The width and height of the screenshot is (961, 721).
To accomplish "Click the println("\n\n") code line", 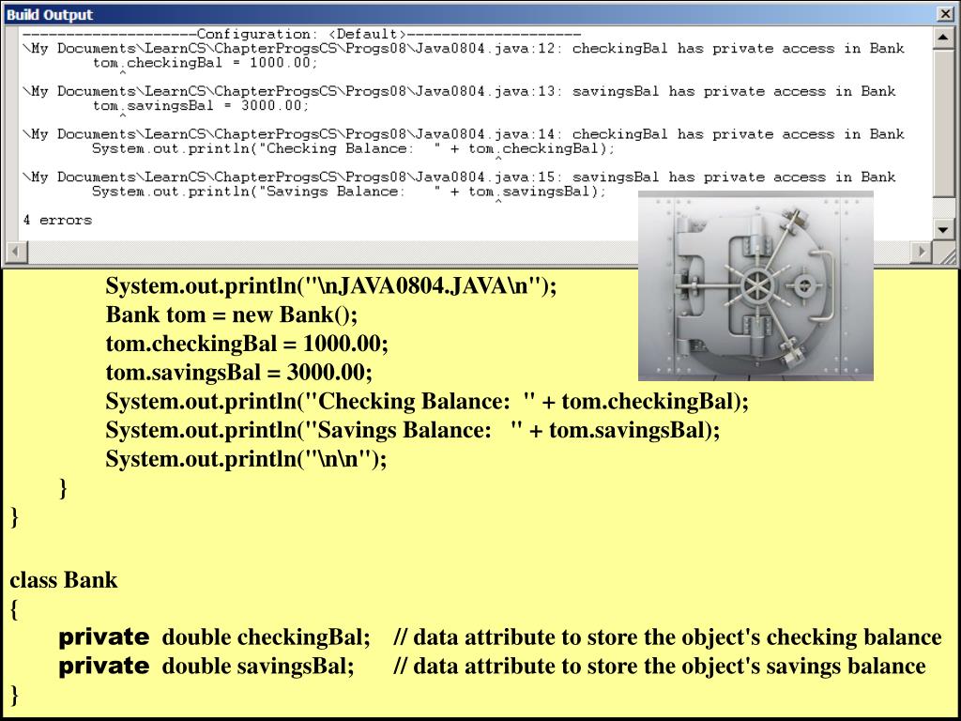I will click(247, 459).
